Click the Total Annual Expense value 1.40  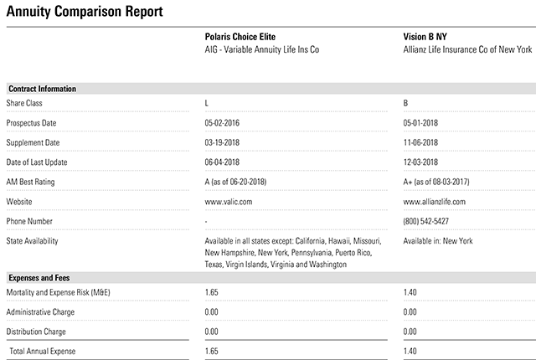pyautogui.click(x=410, y=351)
